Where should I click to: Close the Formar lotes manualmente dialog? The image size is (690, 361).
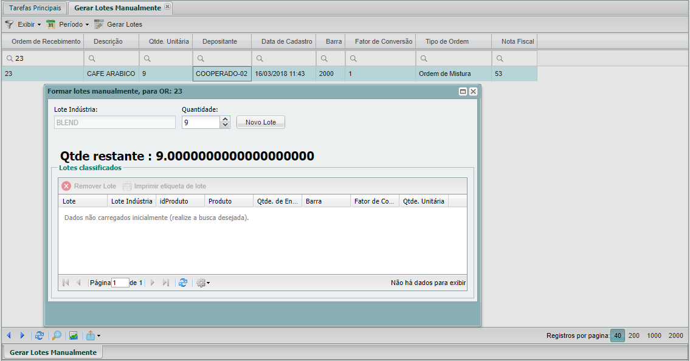pyautogui.click(x=473, y=91)
